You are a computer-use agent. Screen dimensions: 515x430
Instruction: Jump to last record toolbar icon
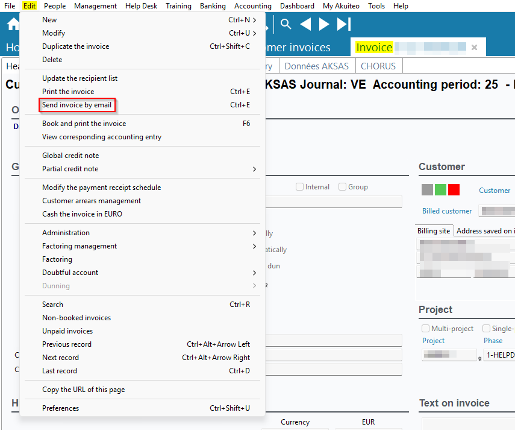[x=343, y=24]
